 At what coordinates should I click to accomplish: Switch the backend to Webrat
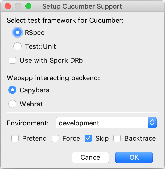pyautogui.click(x=12, y=104)
